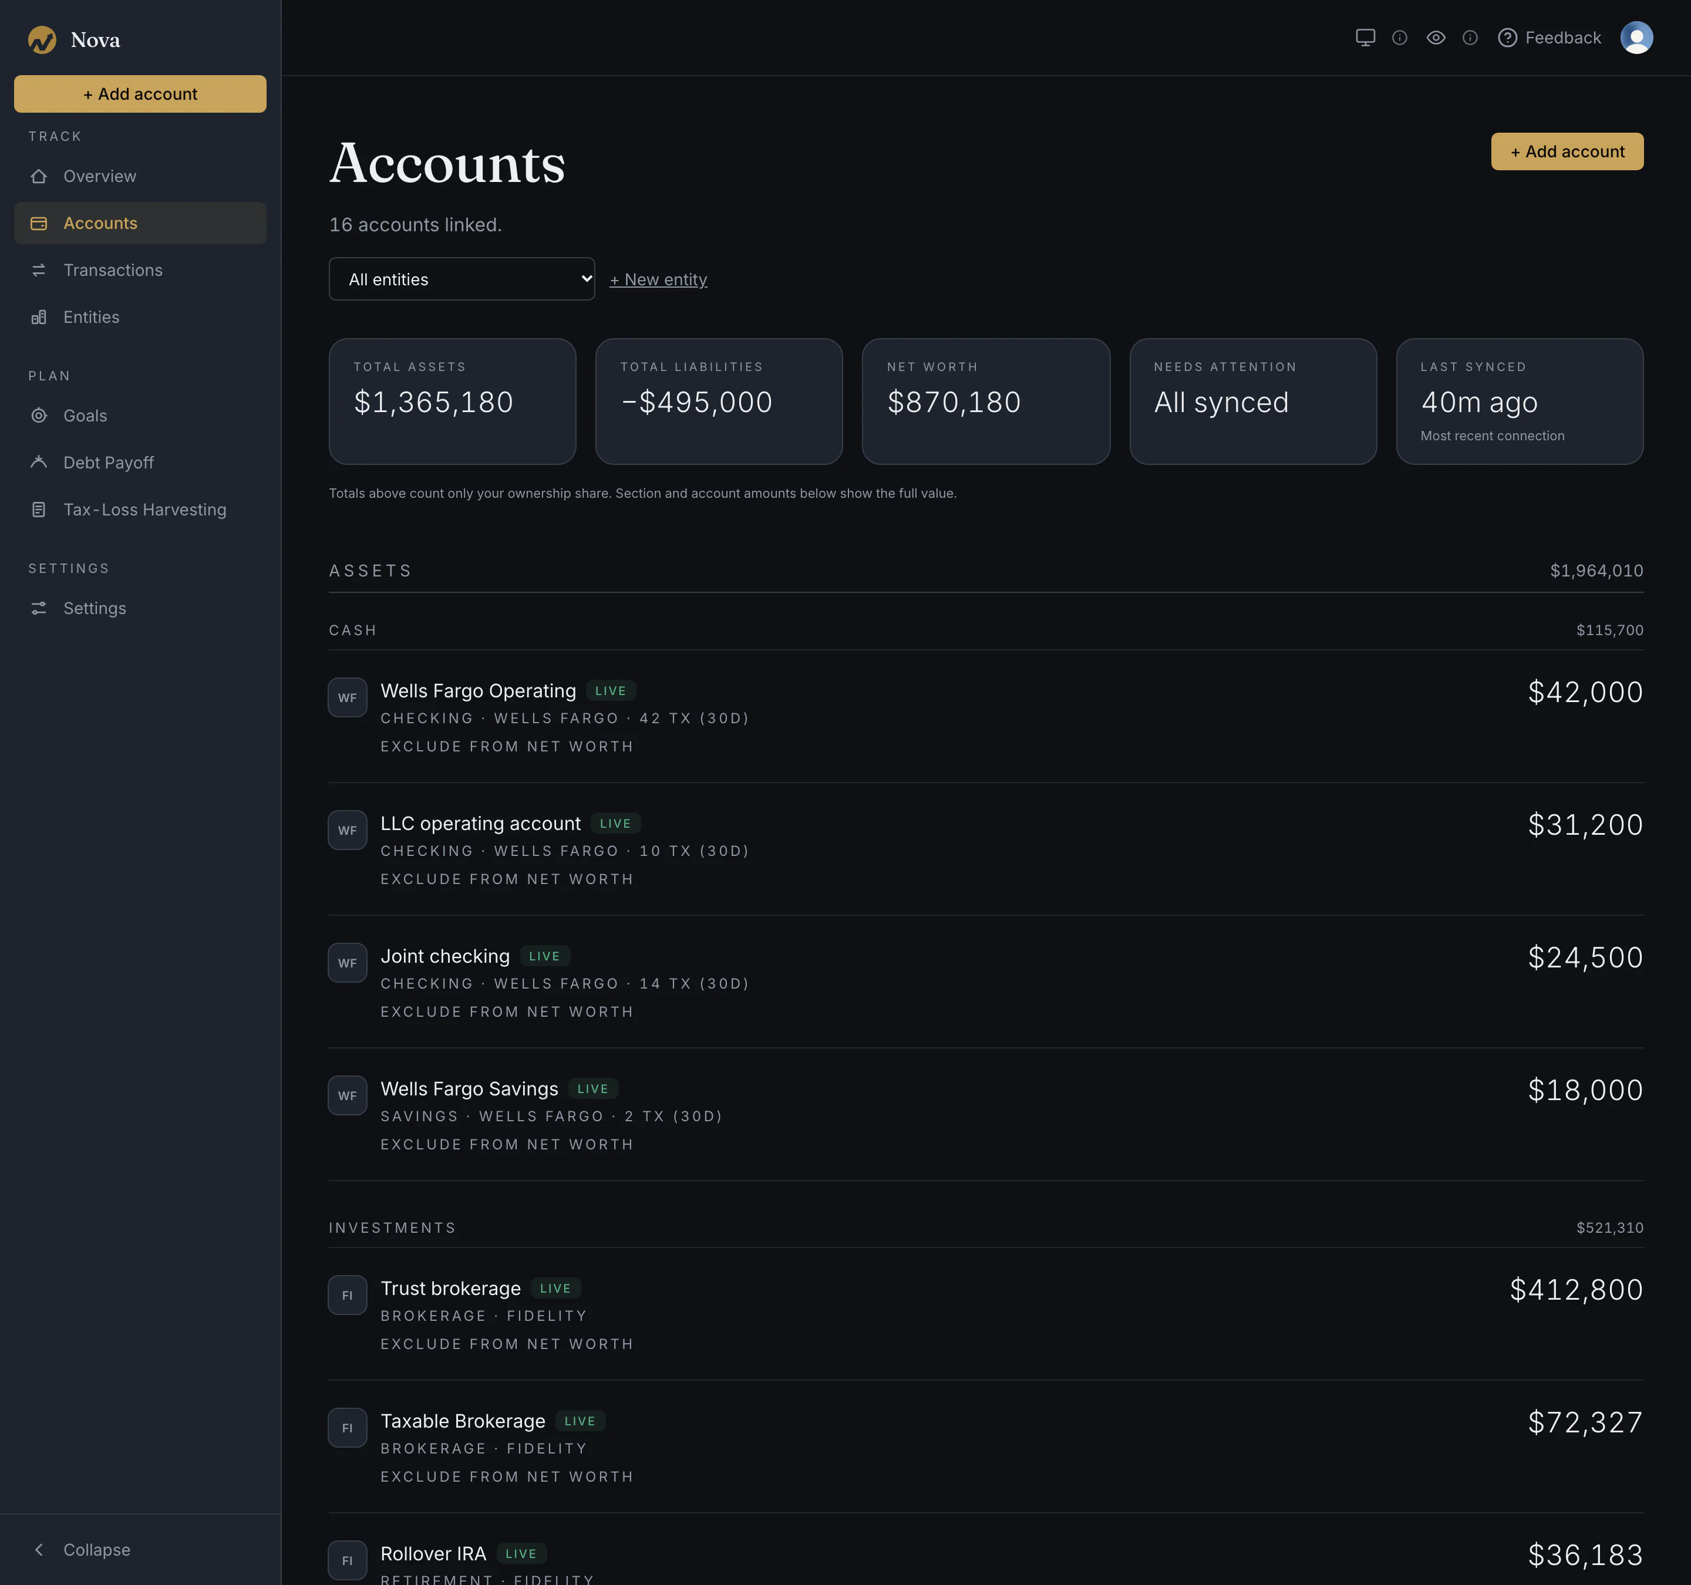Click the Tax-Loss Harvesting document icon
This screenshot has height=1585, width=1691.
[39, 510]
